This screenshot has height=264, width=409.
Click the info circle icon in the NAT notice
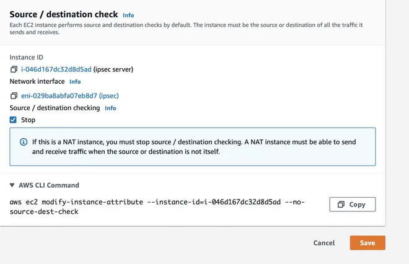[24, 142]
